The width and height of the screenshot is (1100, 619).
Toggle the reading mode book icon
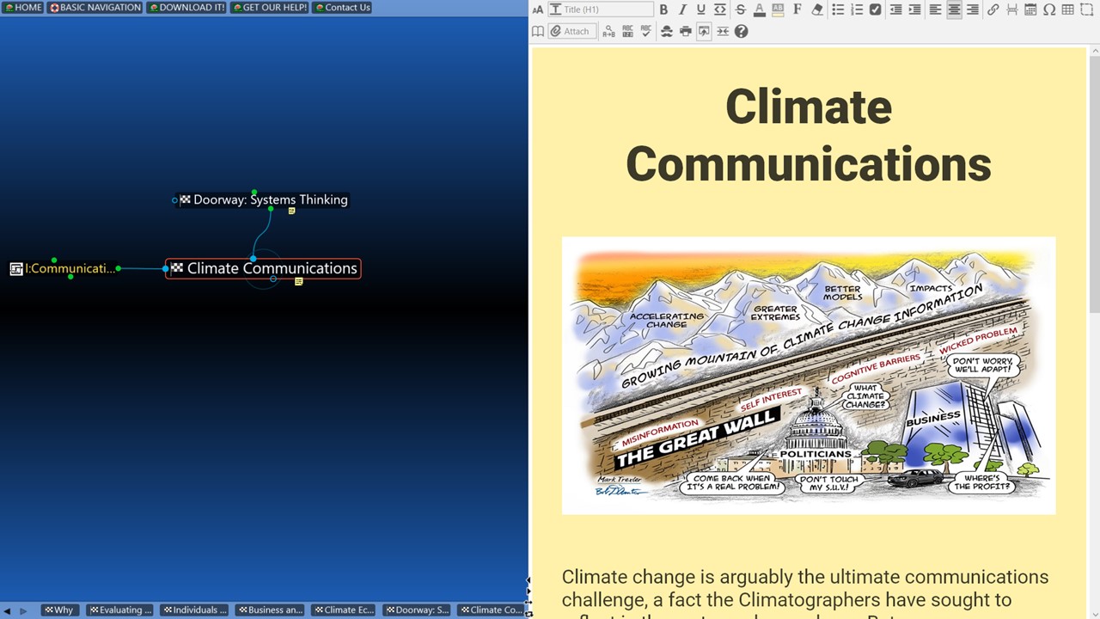point(538,31)
